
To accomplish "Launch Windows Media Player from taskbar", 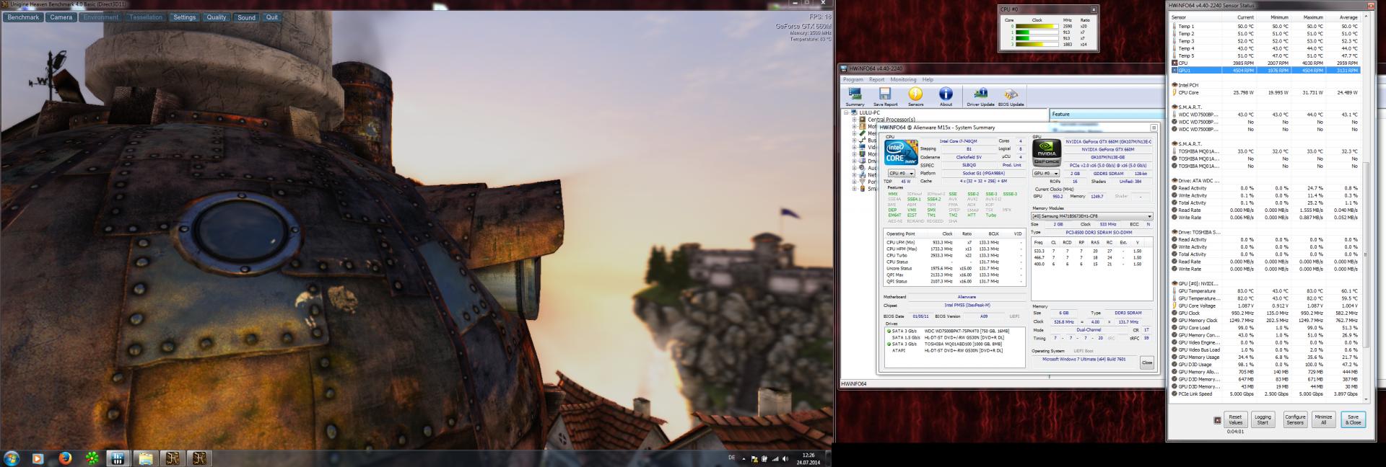I will 38,458.
